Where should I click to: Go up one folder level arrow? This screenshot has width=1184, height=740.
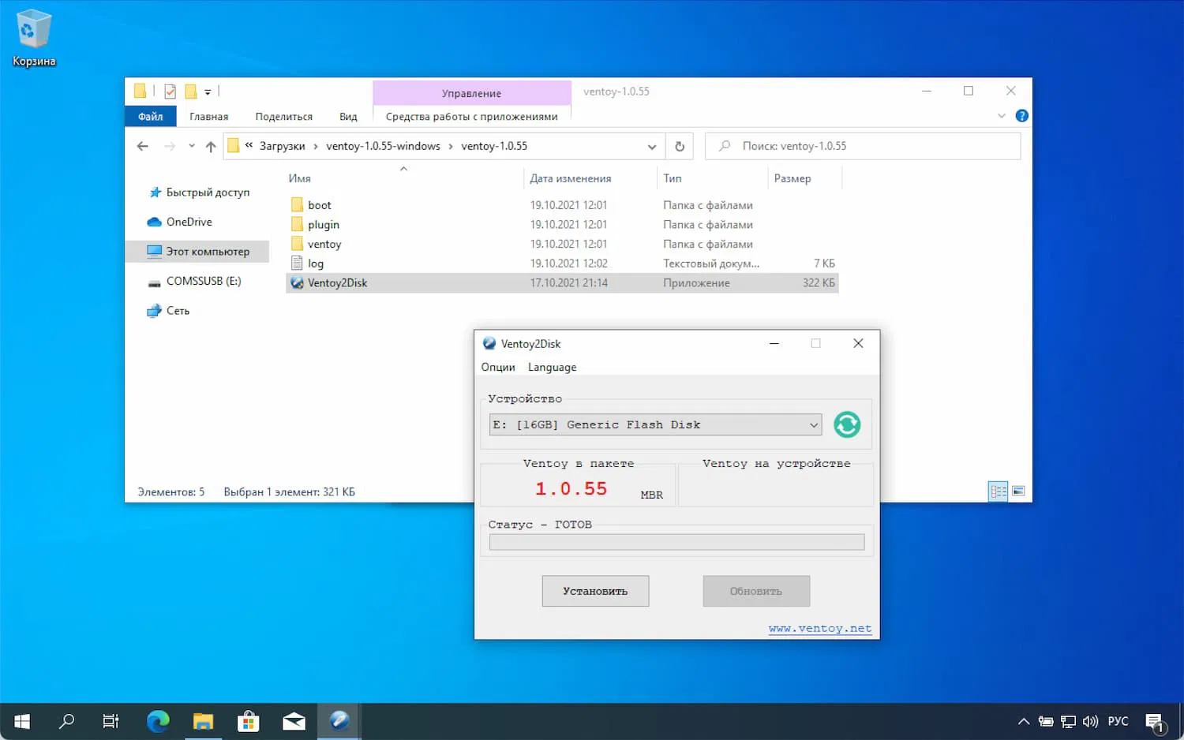point(211,147)
